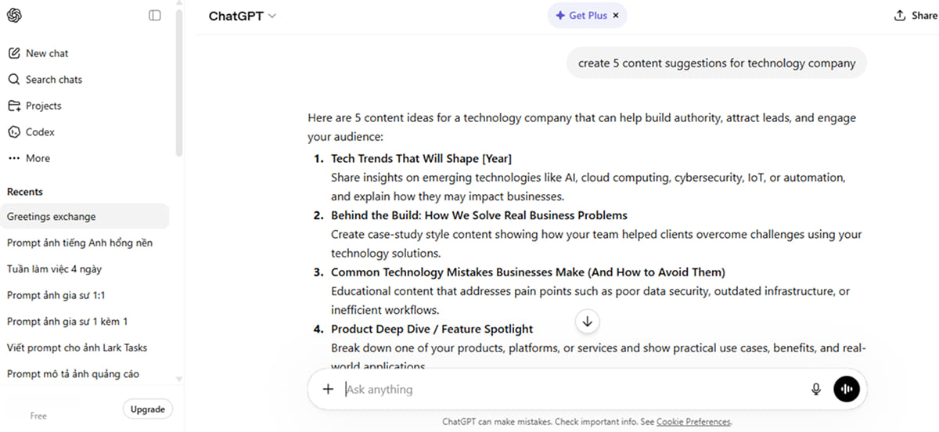Click the Share upload arrow icon
This screenshot has width=939, height=432.
click(x=899, y=15)
